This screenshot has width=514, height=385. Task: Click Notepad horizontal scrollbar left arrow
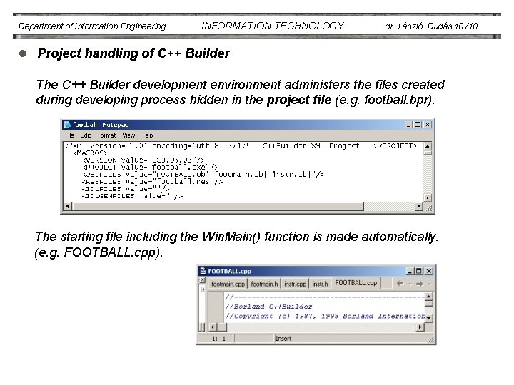coord(68,206)
